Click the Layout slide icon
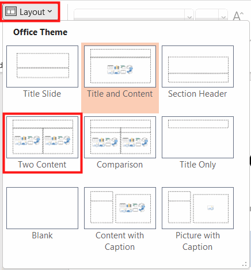251x270 pixels. [11, 12]
